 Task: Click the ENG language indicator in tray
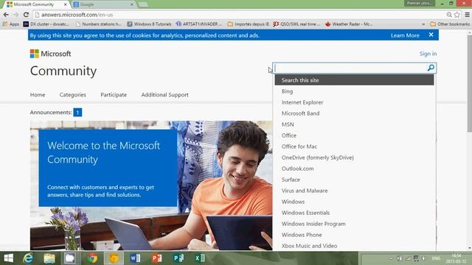pos(436,258)
